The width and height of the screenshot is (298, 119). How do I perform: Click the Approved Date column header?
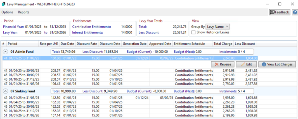point(160,44)
